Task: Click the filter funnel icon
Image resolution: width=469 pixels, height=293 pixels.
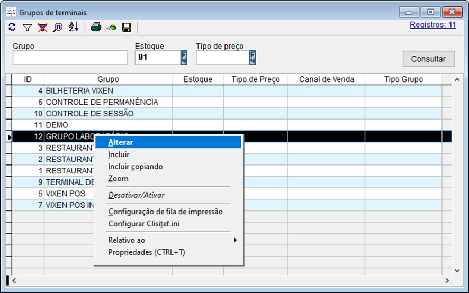Action: pyautogui.click(x=28, y=27)
